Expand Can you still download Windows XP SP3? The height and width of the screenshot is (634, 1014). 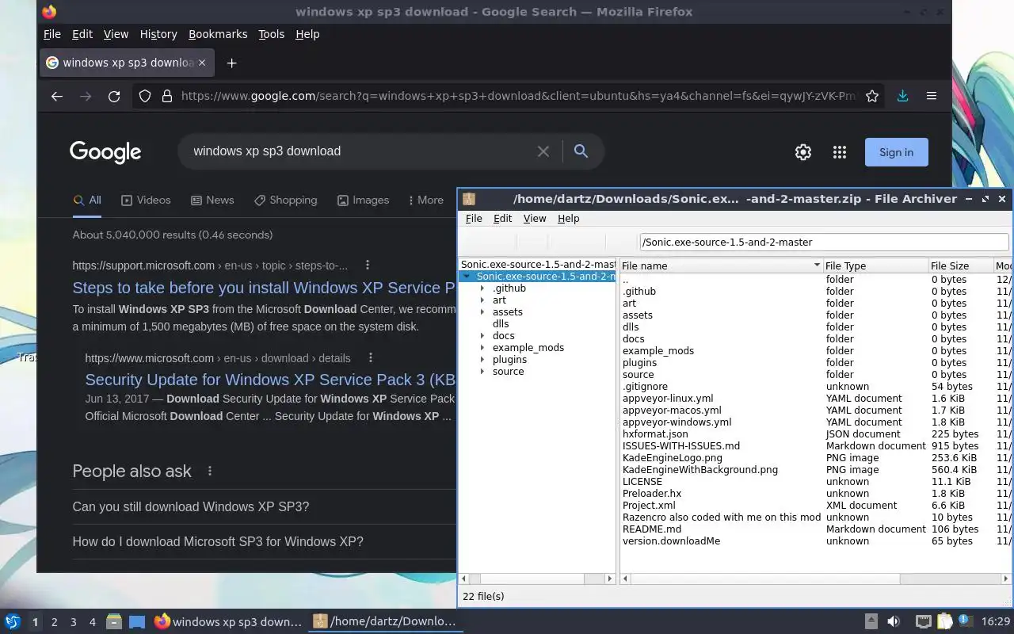coord(264,507)
